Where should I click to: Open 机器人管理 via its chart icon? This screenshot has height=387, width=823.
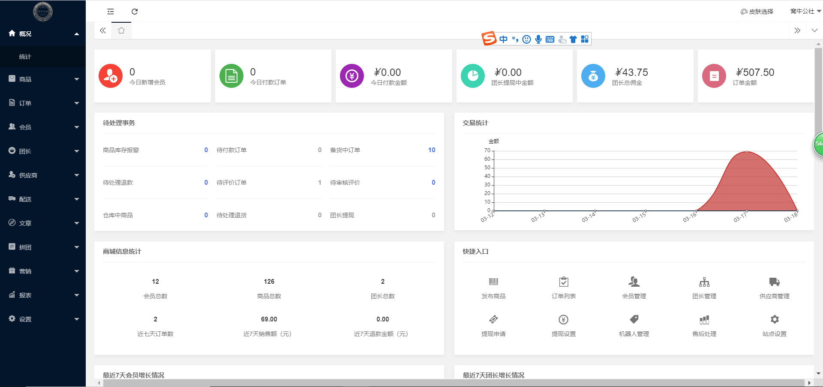(634, 319)
